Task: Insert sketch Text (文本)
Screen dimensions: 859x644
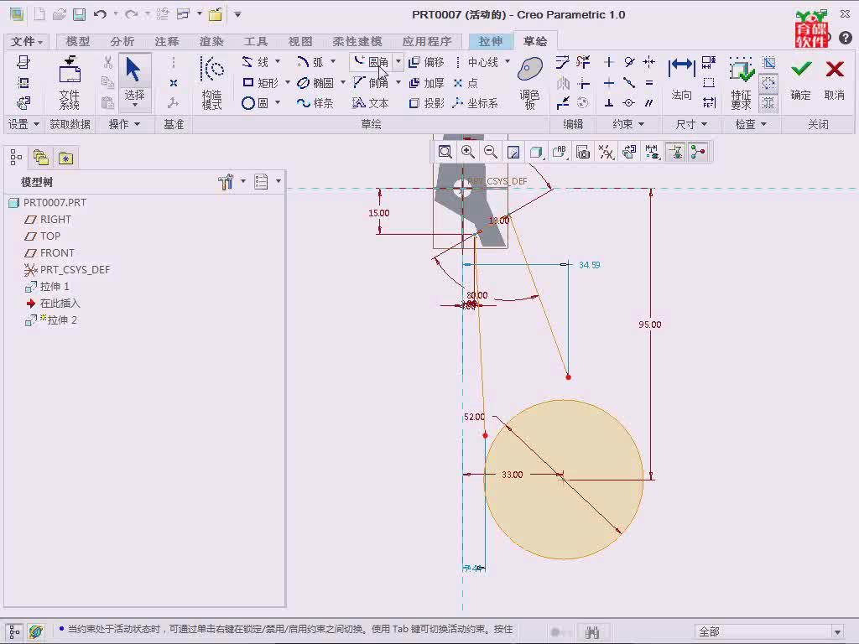Action: coord(371,103)
